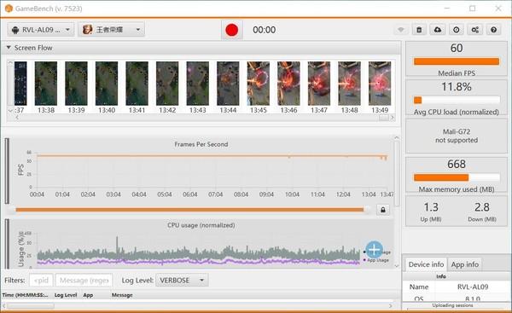Image resolution: width=512 pixels, height=313 pixels.
Task: Open the VERBOSE log level dropdown
Action: [x=182, y=281]
